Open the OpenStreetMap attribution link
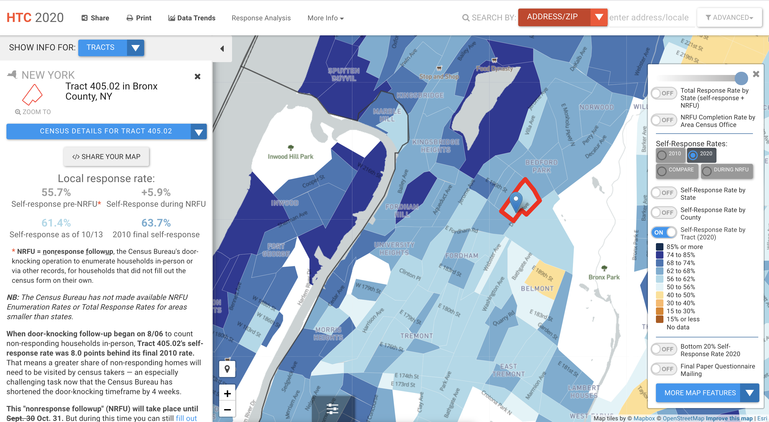The height and width of the screenshot is (422, 769). [x=683, y=418]
